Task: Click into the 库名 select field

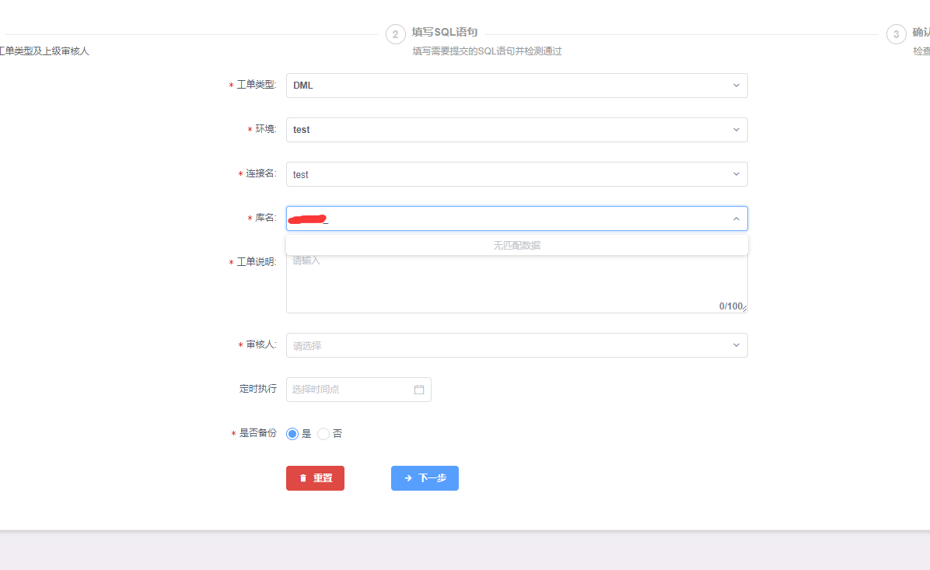Action: 516,219
